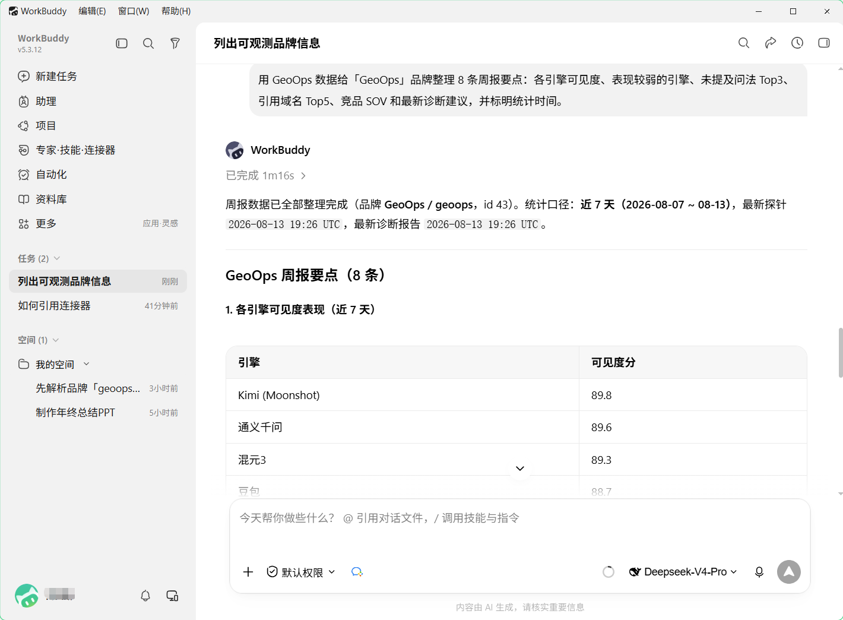Click the v5.3.12 version label
The image size is (843, 620).
click(30, 50)
